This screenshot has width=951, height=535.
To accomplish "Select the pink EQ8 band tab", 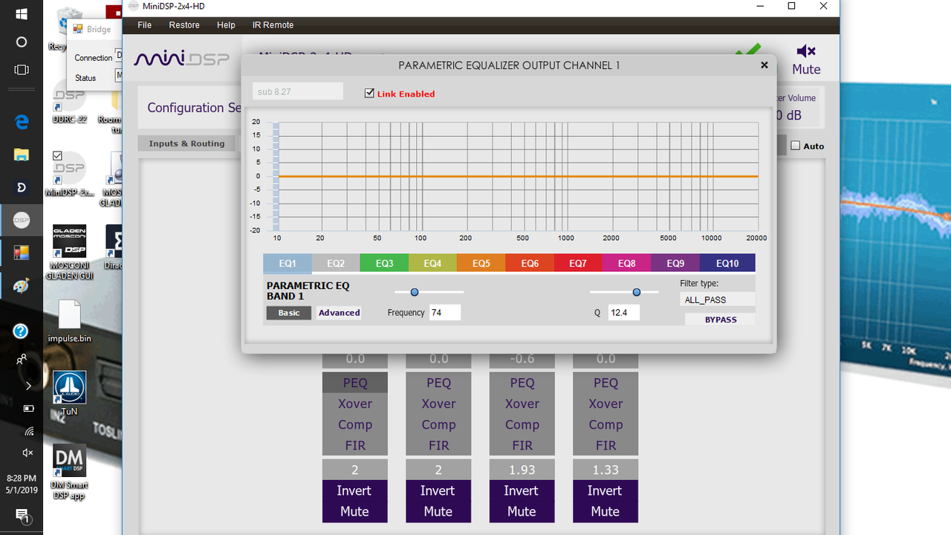I will click(x=626, y=263).
